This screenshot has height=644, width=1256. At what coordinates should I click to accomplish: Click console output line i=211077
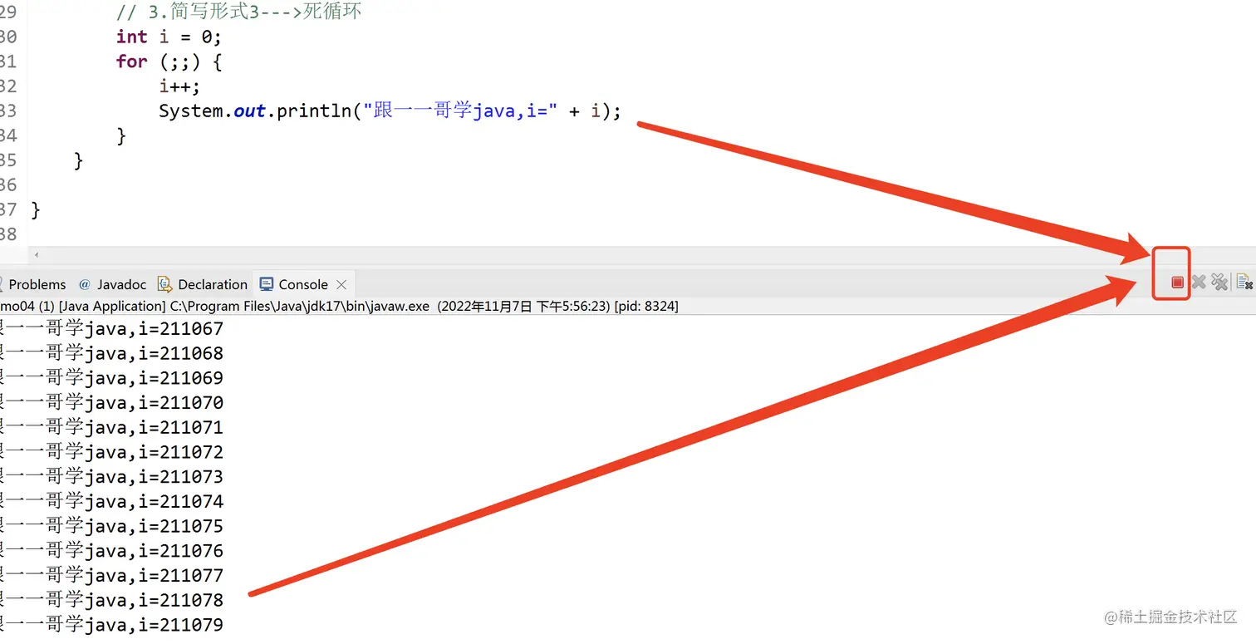click(x=111, y=576)
